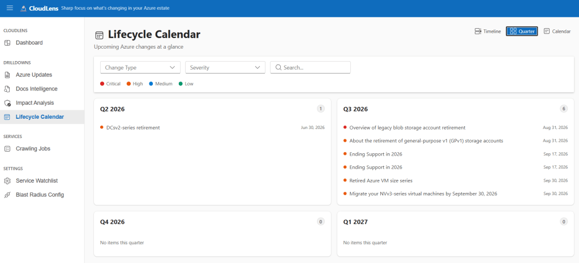This screenshot has height=263, width=579.
Task: Click the Search input field
Action: 311,67
